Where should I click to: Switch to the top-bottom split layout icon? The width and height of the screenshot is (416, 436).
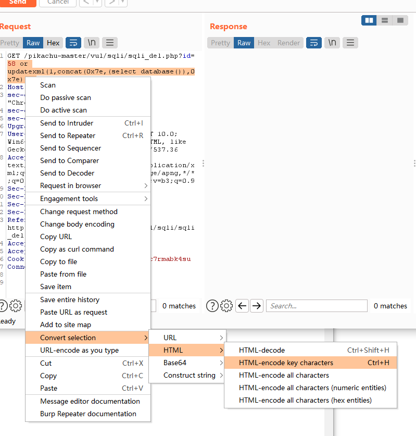click(385, 20)
